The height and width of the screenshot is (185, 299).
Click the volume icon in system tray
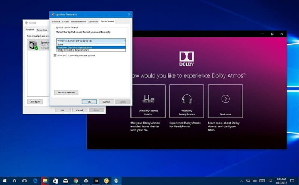click(x=255, y=181)
